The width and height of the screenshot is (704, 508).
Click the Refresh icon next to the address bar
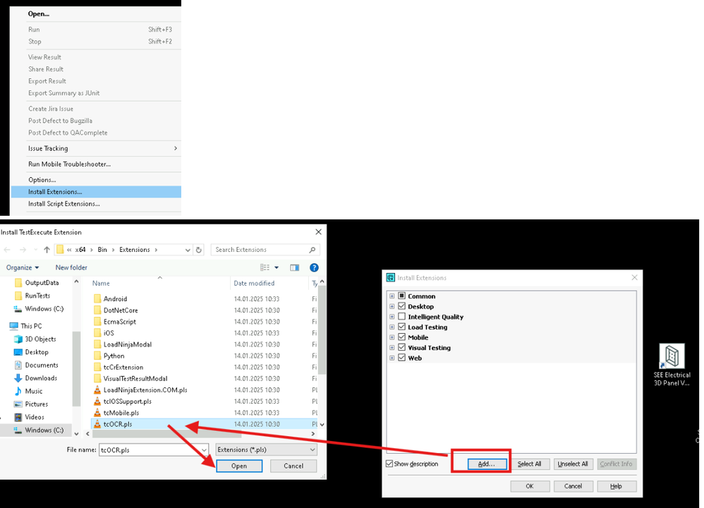[x=199, y=250]
